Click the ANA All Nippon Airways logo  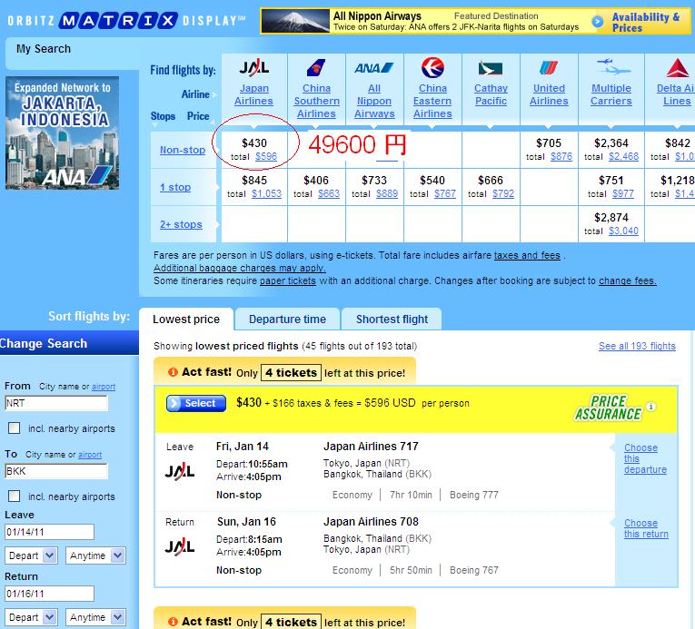click(x=373, y=68)
